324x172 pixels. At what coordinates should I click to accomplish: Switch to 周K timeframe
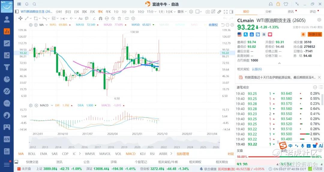84,12
